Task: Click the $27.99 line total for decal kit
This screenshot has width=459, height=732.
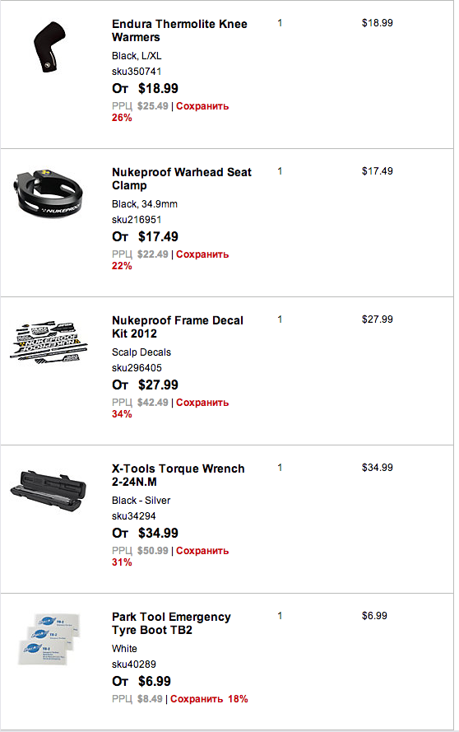Action: click(378, 319)
